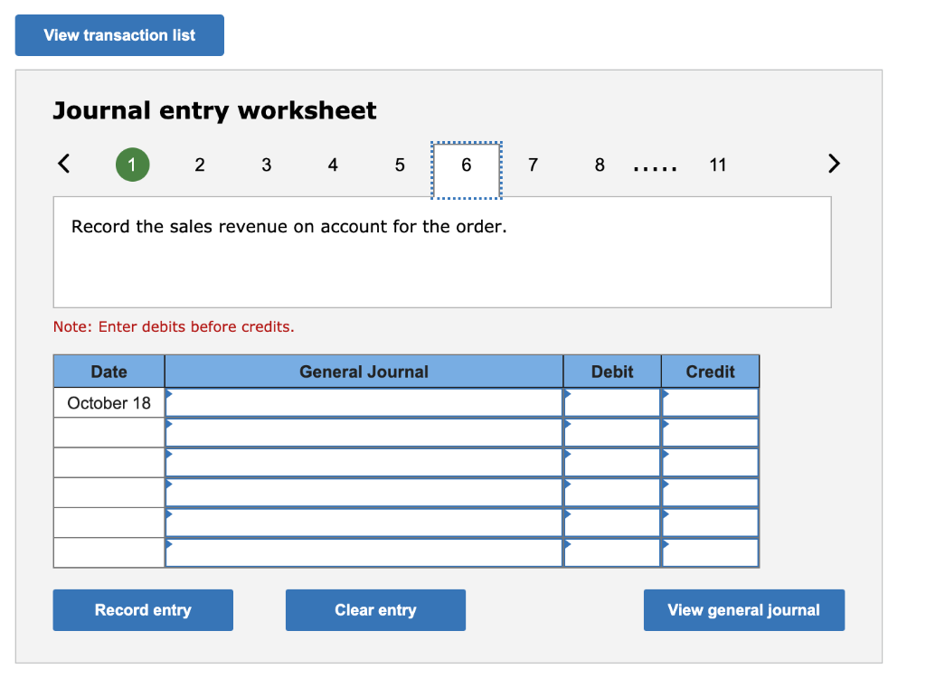Click the 'Record the sales revenue' instruction text
Image resolution: width=926 pixels, height=697 pixels.
288,227
